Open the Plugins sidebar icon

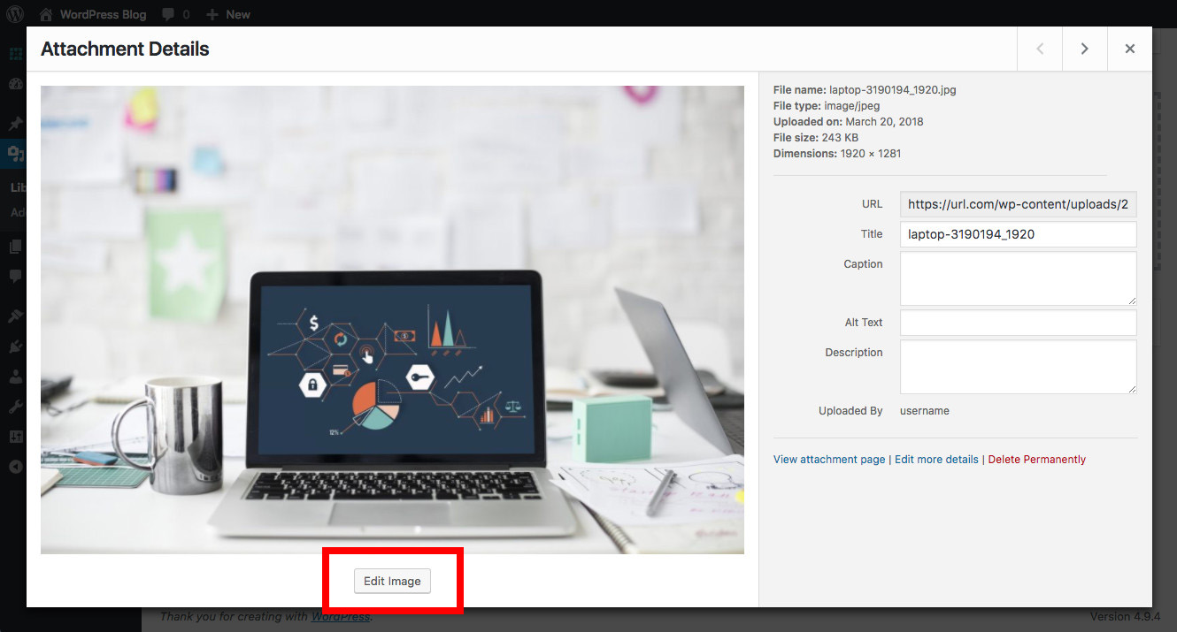click(15, 346)
